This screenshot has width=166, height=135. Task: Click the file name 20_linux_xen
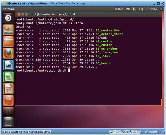[x=107, y=52]
